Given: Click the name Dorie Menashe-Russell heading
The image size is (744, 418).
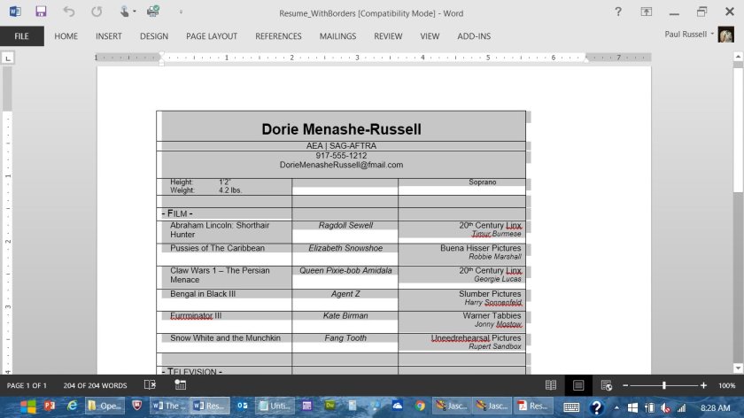Looking at the screenshot, I should 341,129.
